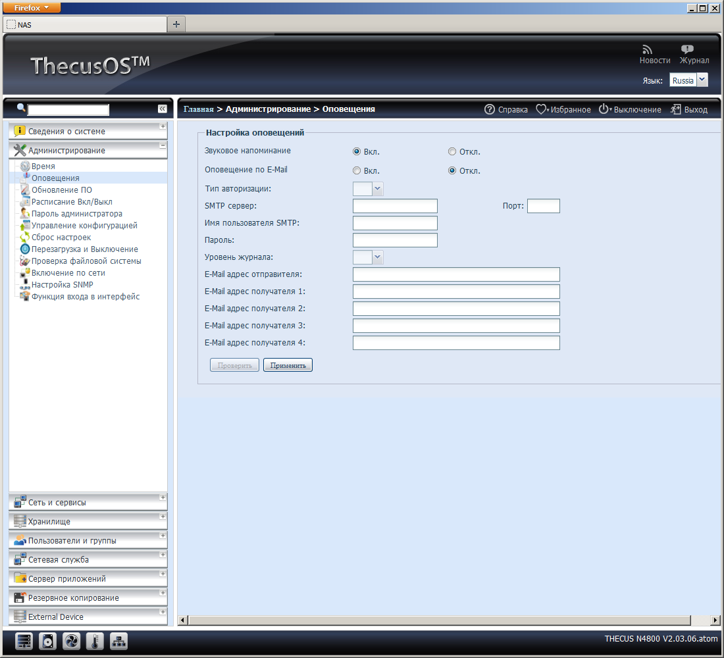
Task: Click the Применить button
Action: click(x=288, y=365)
